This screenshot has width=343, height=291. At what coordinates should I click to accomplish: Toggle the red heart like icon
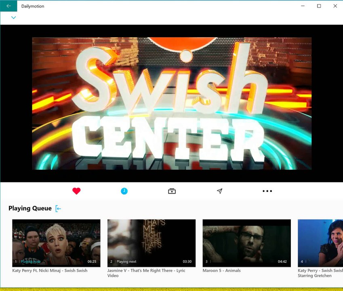(76, 191)
